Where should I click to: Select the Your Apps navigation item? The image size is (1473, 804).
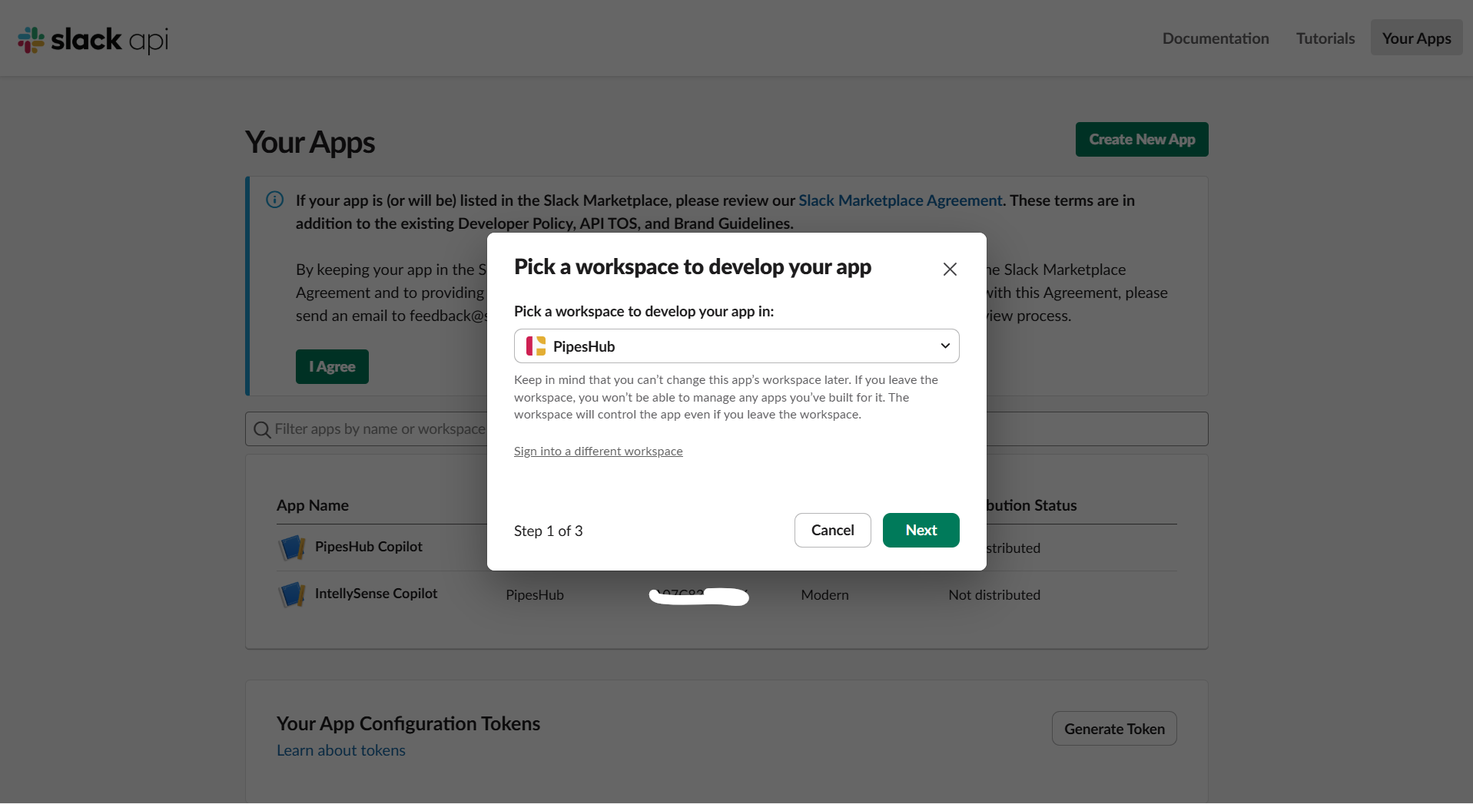point(1415,38)
